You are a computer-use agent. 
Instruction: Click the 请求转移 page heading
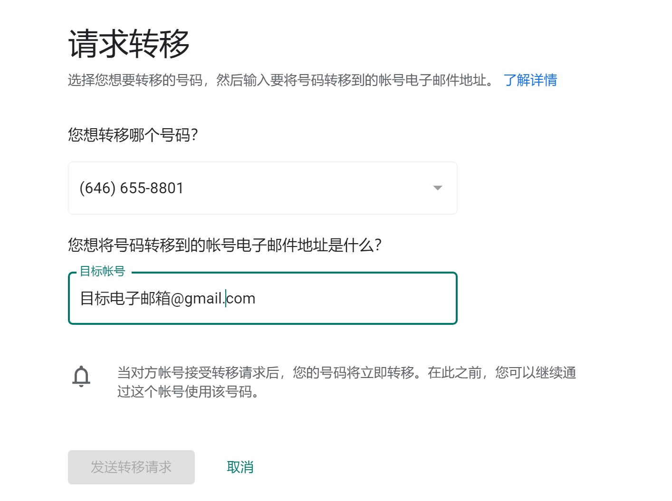[129, 44]
